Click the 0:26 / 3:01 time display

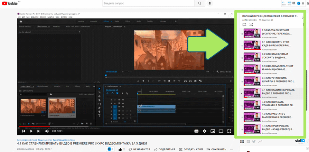pos(57,131)
